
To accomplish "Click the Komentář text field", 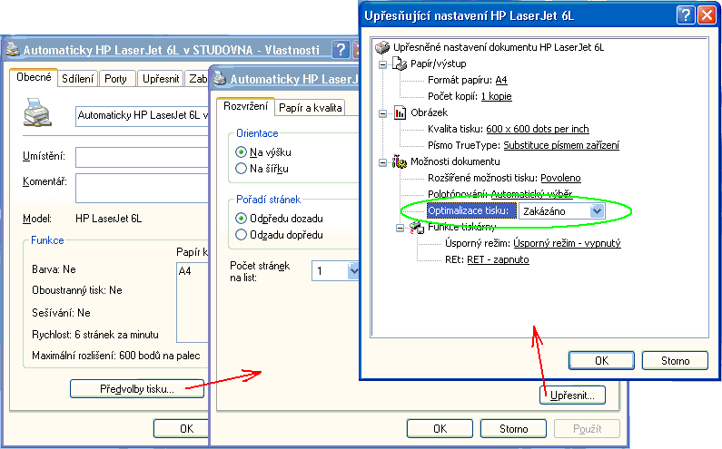I will [143, 188].
